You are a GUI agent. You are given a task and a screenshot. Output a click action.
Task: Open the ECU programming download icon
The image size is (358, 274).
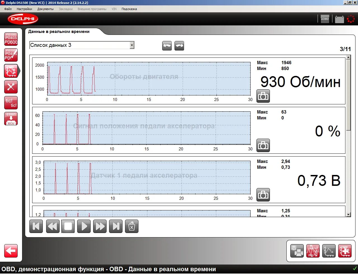(11, 119)
